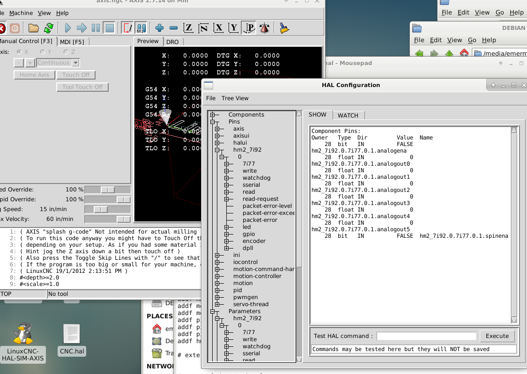Focus the Test HAL command input field
527x374 pixels.
426,336
